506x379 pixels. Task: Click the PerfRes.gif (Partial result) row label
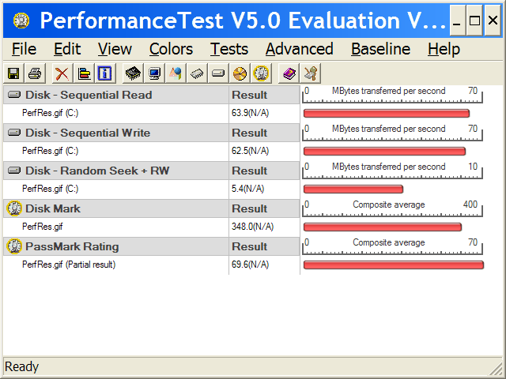[69, 265]
